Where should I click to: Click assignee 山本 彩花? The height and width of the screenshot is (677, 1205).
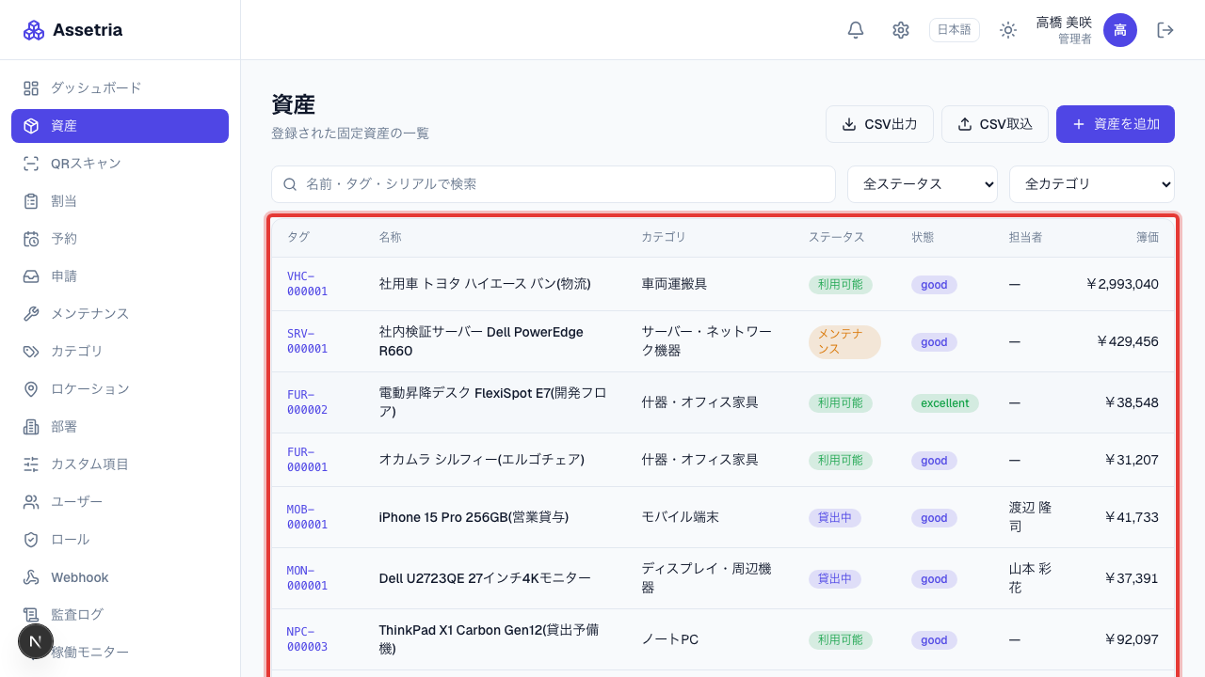(x=1028, y=578)
